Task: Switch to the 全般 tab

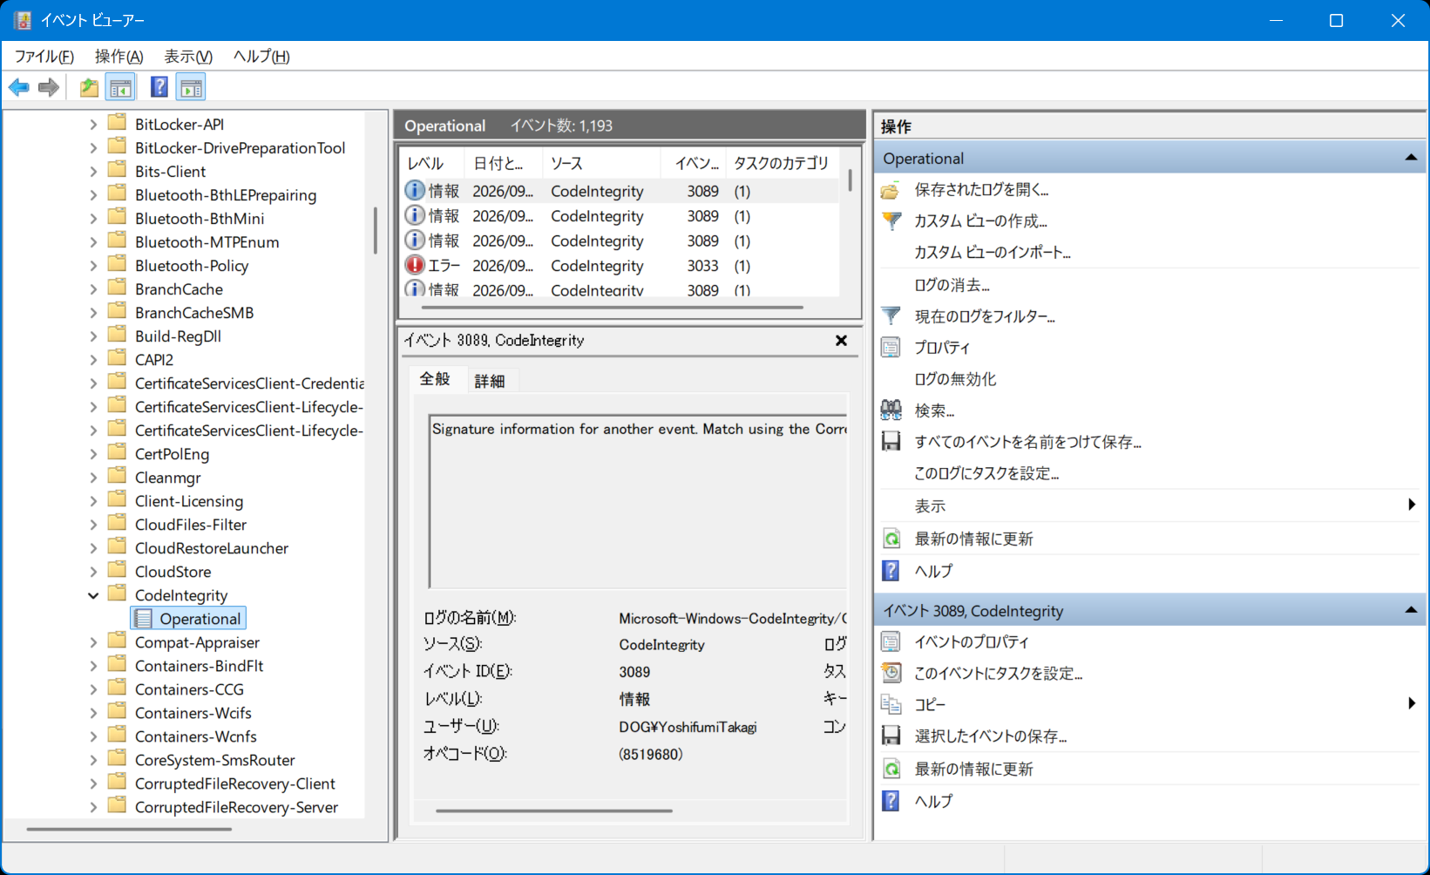Action: coord(435,379)
